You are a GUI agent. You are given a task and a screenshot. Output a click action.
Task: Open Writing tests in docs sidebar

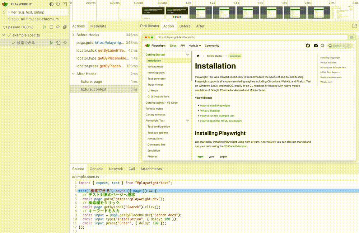155,67
